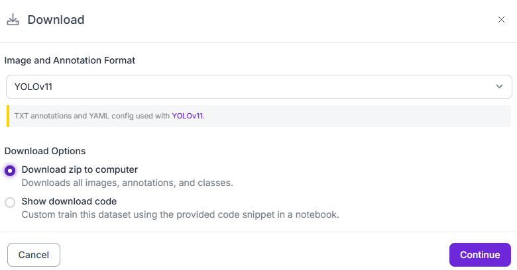The height and width of the screenshot is (270, 517).
Task: Open the purple YOLOv11 link
Action: (x=188, y=116)
